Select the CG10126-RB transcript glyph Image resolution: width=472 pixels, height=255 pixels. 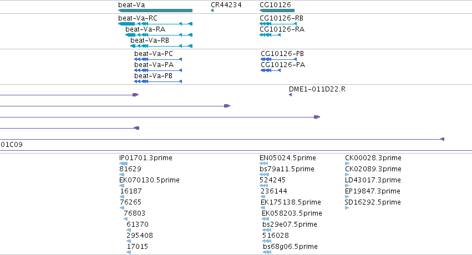278,24
